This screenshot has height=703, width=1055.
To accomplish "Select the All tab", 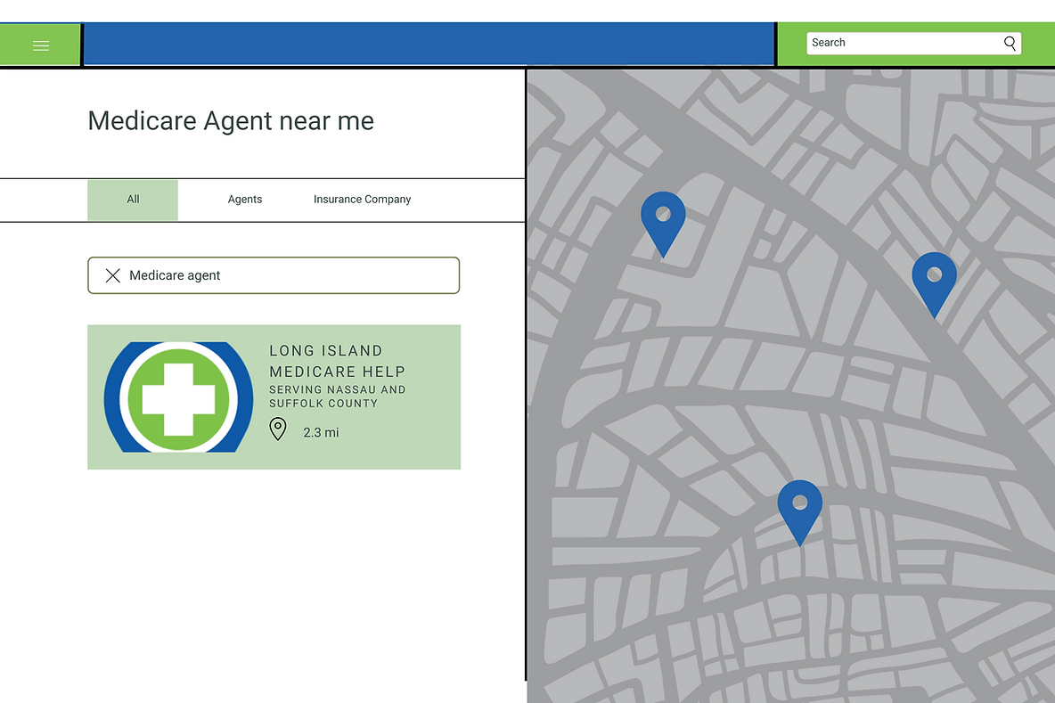I will pos(133,200).
